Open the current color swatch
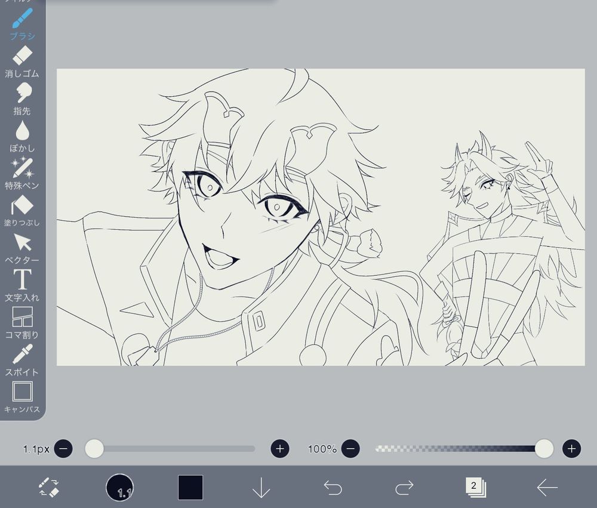The width and height of the screenshot is (597, 508). (x=190, y=488)
